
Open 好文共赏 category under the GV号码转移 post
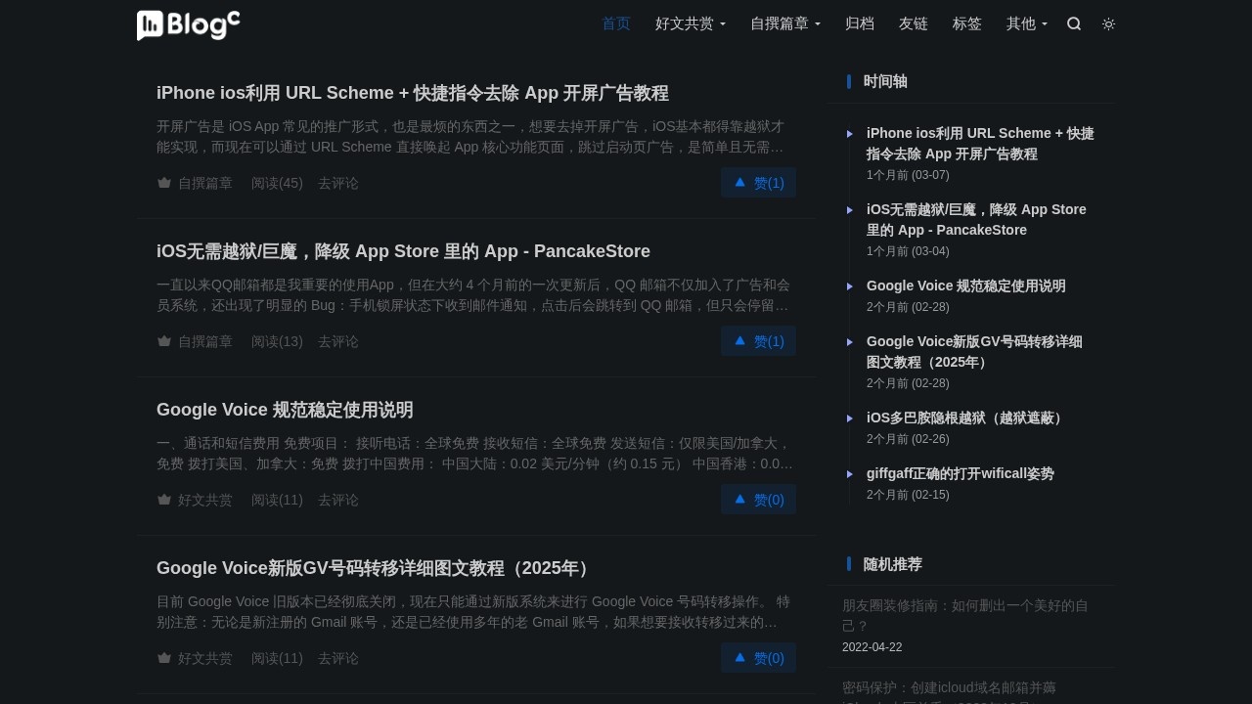coord(195,658)
